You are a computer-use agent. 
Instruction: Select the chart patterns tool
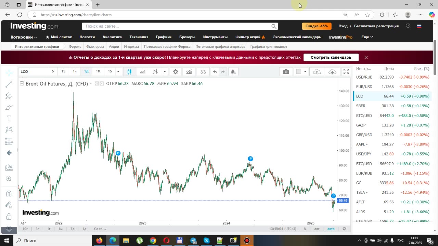pos(9,130)
